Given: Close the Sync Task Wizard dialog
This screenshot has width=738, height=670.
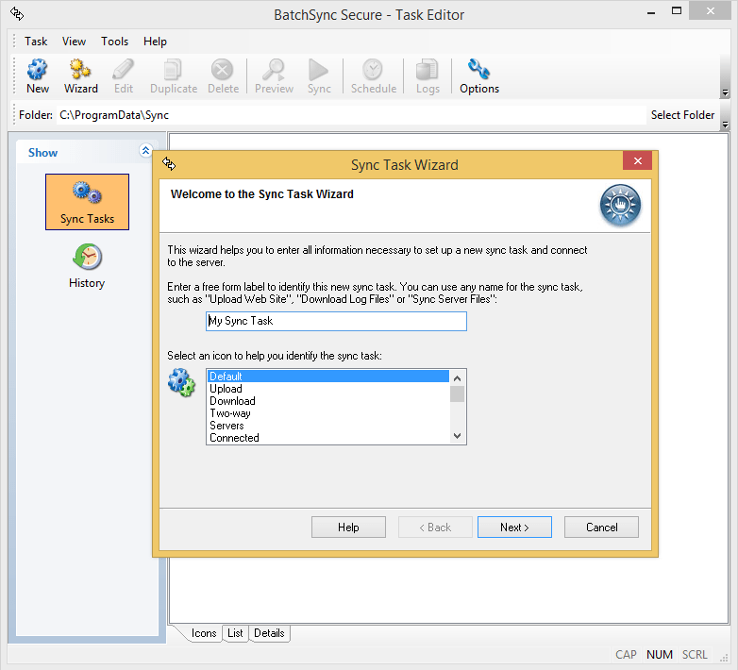Looking at the screenshot, I should [x=637, y=161].
